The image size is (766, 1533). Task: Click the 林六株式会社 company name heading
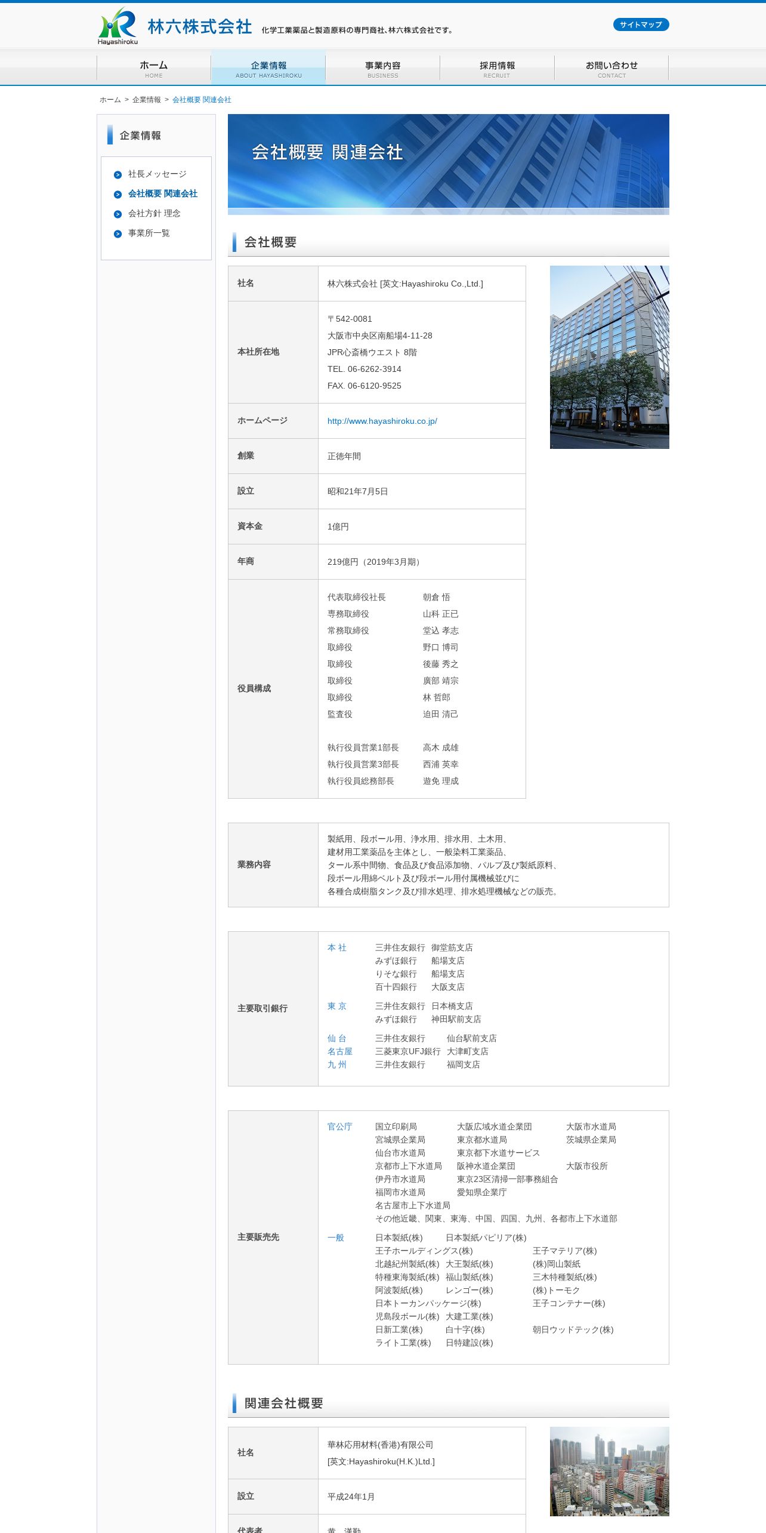click(200, 26)
